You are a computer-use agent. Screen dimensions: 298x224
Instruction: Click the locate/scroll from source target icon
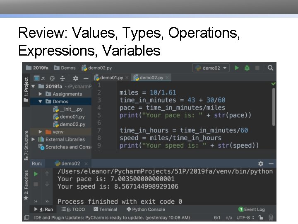[52, 78]
